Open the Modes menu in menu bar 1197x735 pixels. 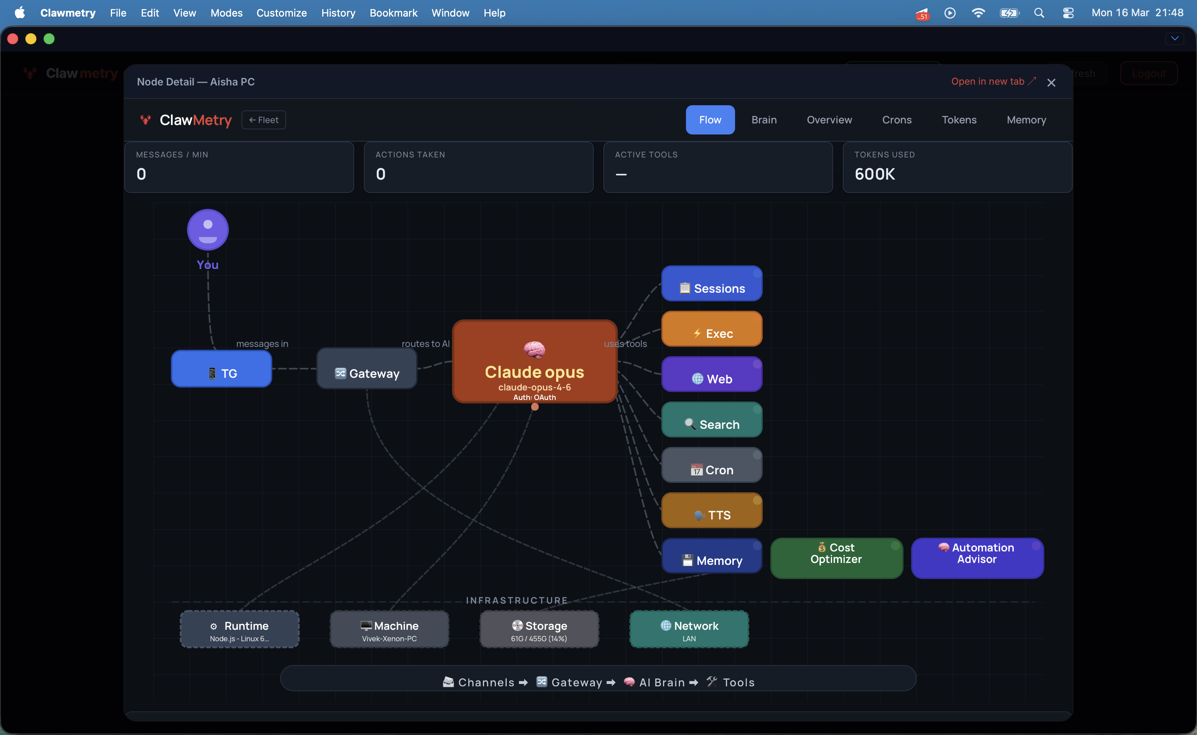pos(226,13)
